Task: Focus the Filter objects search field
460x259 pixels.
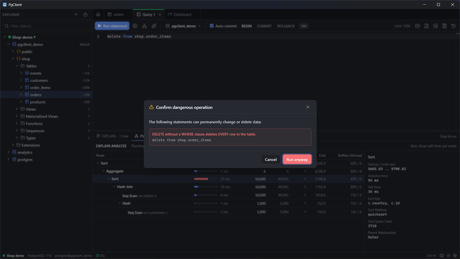Action: click(46, 26)
